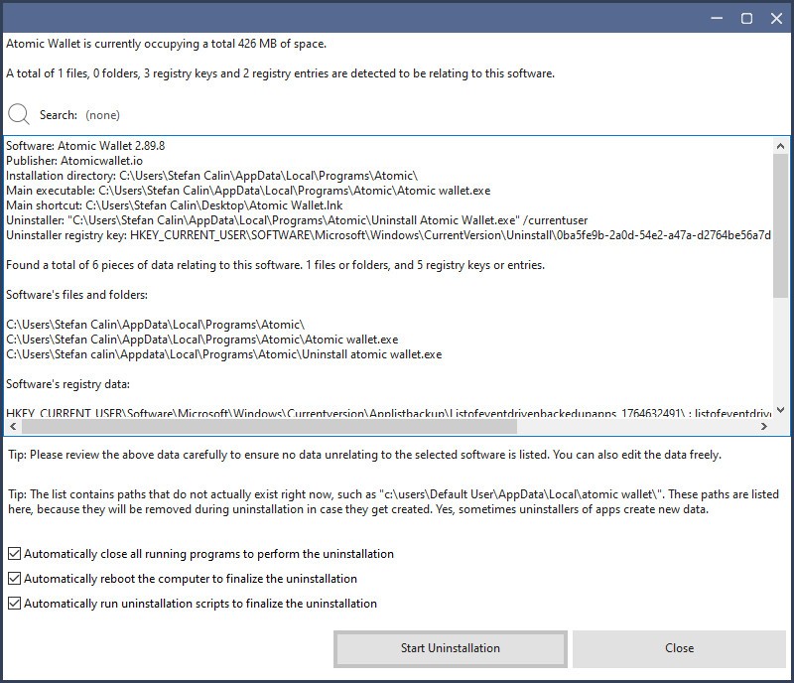The height and width of the screenshot is (683, 794).
Task: Click the horizontal scrollbar thumb
Action: (x=269, y=427)
